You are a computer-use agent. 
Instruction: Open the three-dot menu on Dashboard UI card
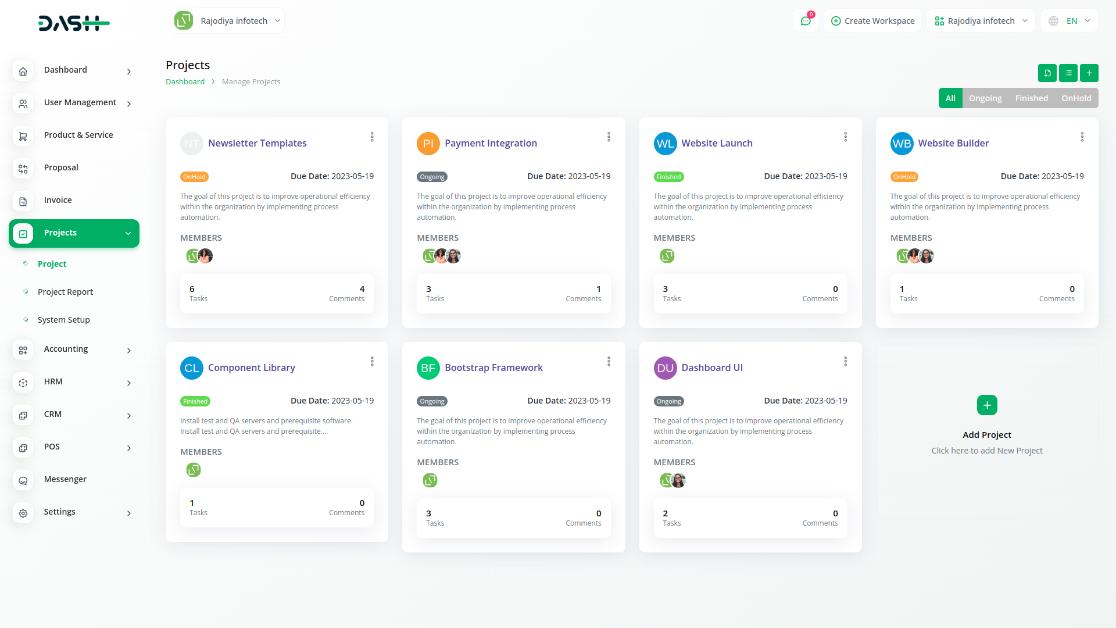(846, 361)
